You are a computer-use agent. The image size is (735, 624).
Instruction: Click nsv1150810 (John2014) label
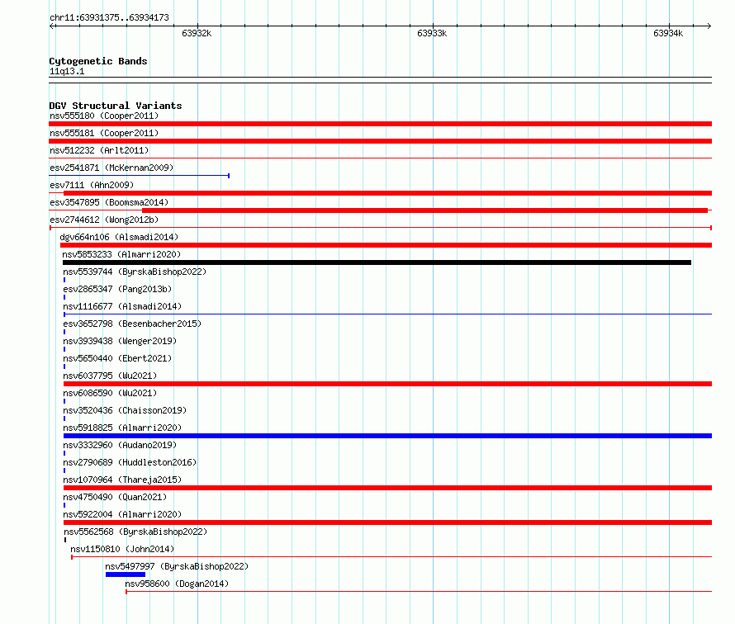click(122, 549)
